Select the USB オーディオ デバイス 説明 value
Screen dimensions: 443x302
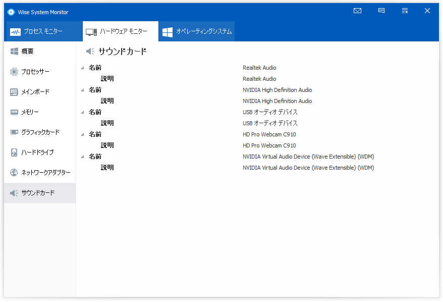tap(270, 123)
